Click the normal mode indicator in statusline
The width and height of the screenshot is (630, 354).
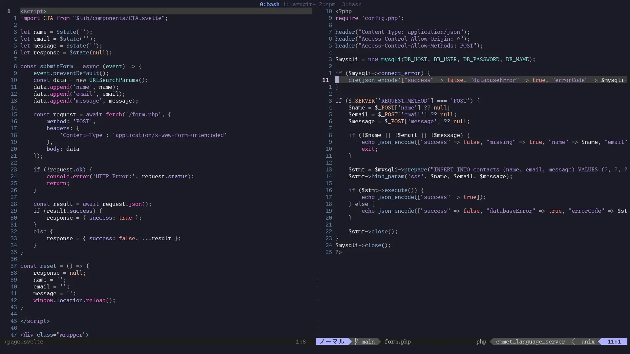pos(332,342)
